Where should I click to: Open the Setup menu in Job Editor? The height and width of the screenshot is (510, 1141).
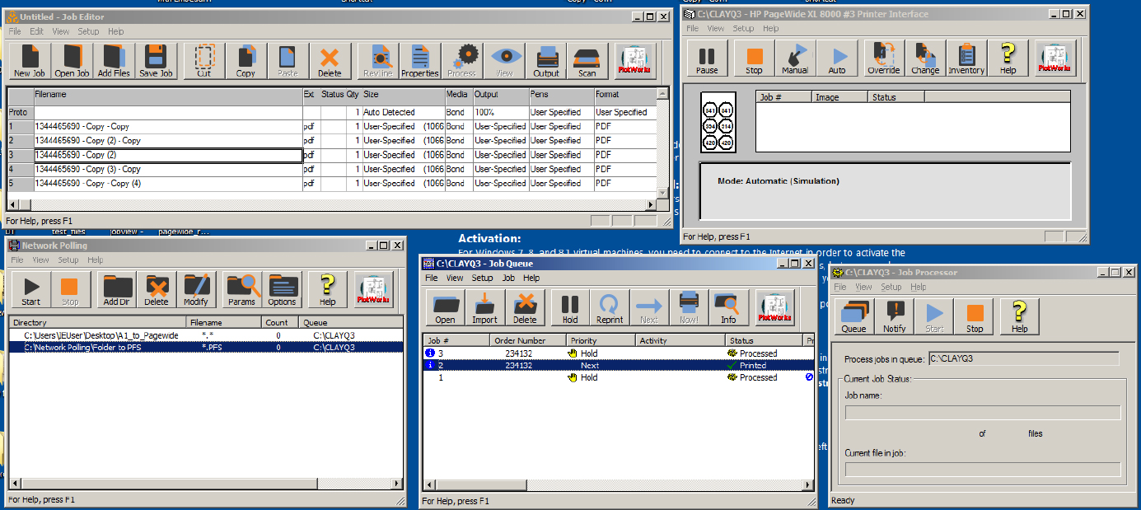88,31
